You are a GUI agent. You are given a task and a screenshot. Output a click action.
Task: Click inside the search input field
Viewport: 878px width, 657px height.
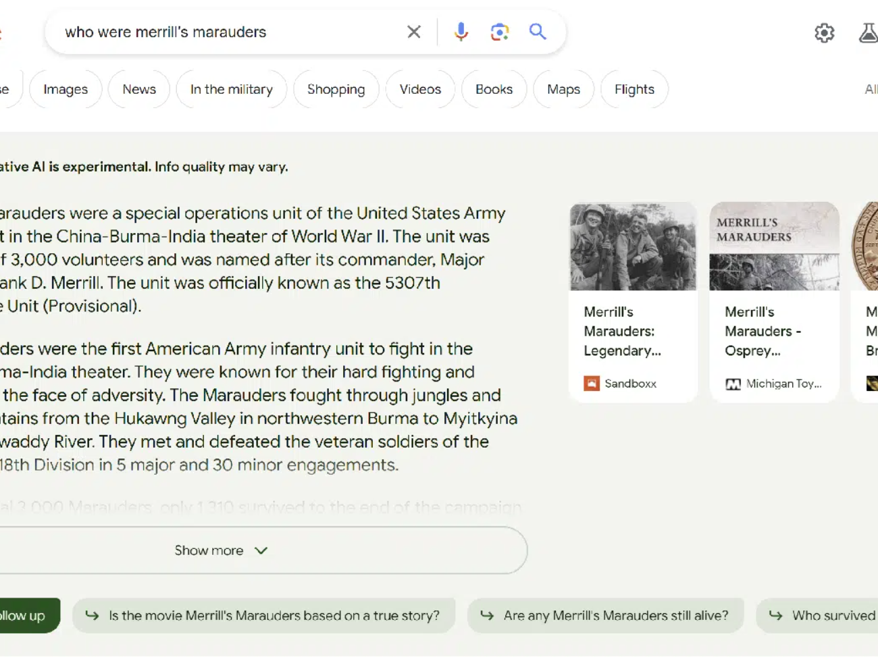[x=203, y=32]
